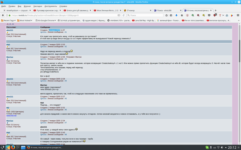Open the Файл menu

[4, 6]
